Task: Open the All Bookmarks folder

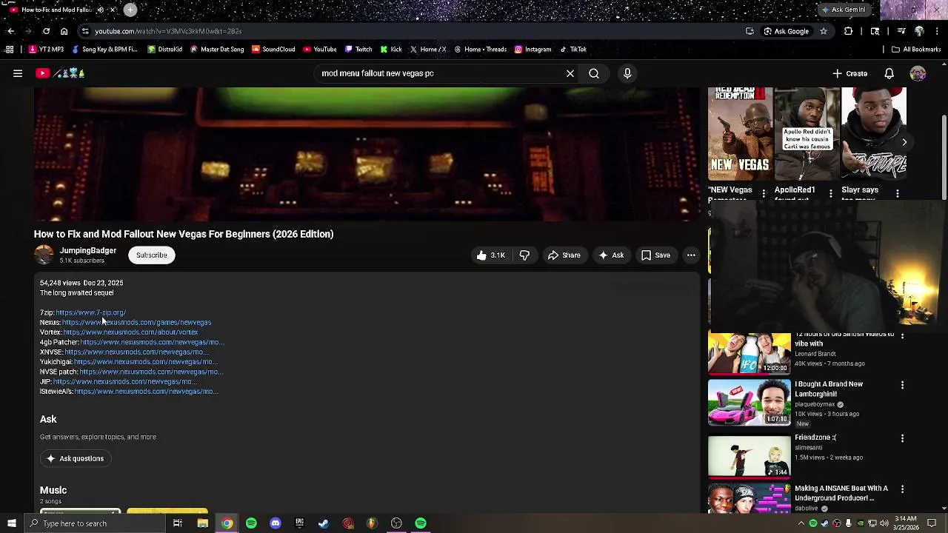Action: (x=915, y=50)
